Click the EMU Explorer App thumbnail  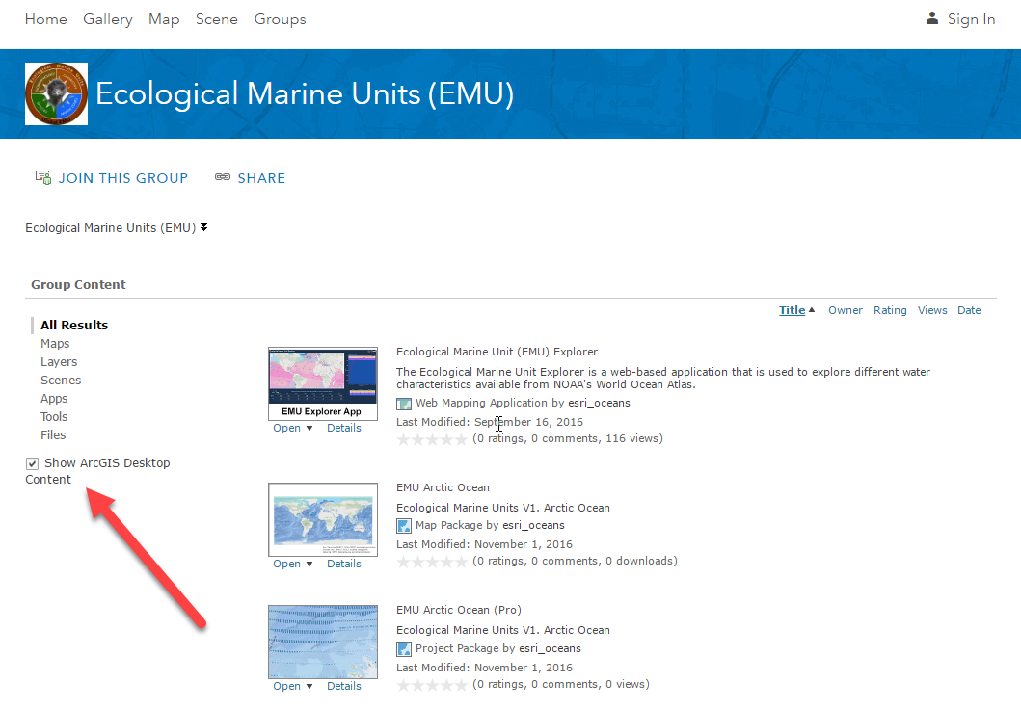[323, 383]
